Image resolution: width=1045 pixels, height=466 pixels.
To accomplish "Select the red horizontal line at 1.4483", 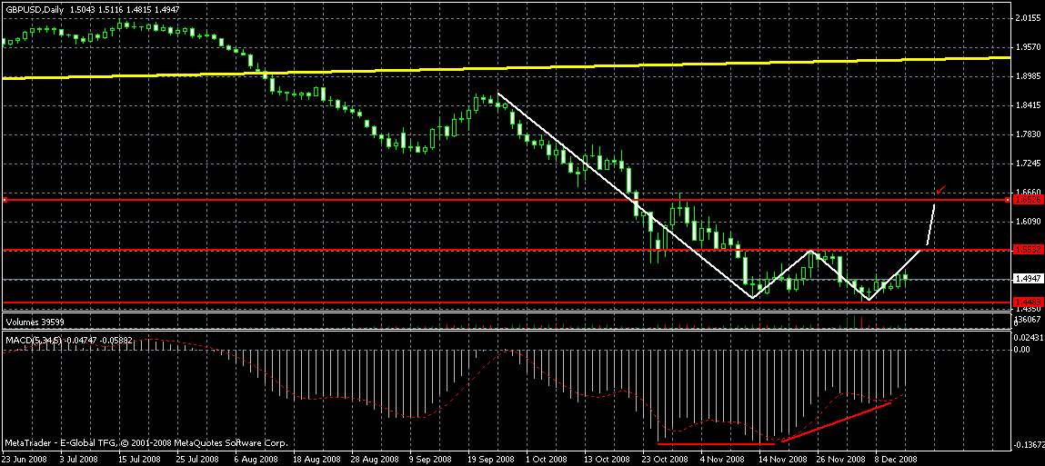I will (507, 302).
